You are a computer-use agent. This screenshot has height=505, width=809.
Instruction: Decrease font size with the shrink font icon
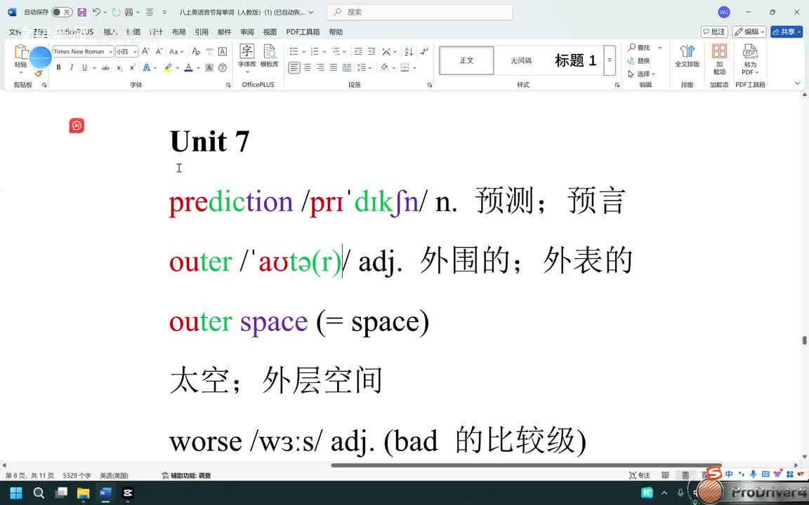159,51
